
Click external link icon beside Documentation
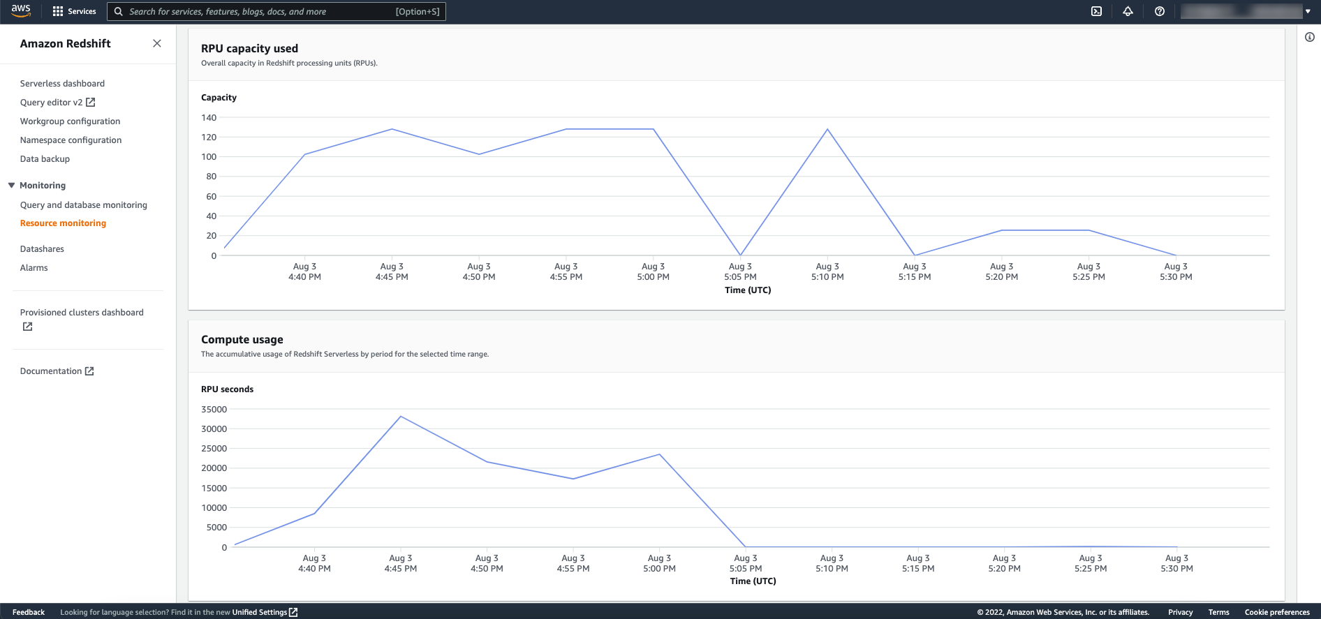click(x=89, y=371)
